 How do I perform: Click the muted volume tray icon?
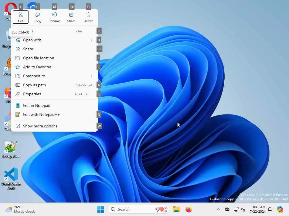[x=243, y=209]
